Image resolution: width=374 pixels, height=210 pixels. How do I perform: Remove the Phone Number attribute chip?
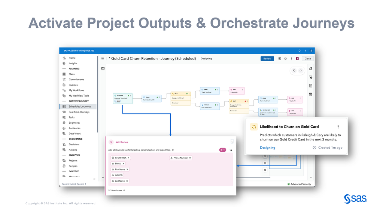point(190,158)
